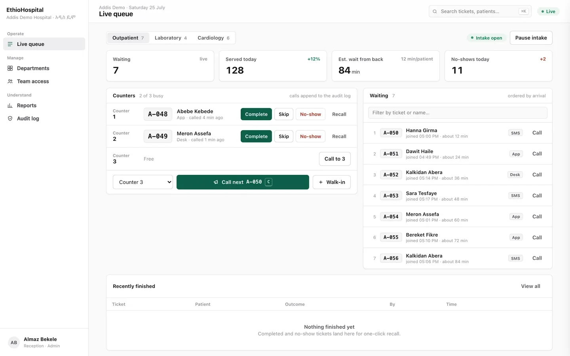Click ticket badge A-052
The height and width of the screenshot is (356, 570).
tap(391, 175)
